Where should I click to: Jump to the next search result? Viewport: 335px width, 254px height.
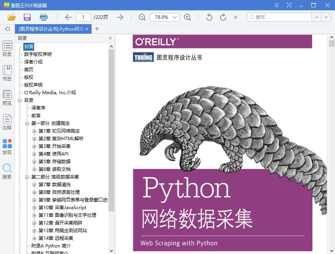click(326, 17)
